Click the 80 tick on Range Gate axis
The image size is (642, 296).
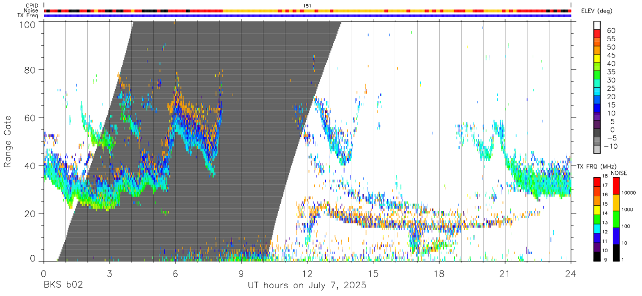pos(30,70)
